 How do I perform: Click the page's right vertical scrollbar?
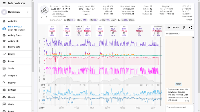[x=199, y=47]
